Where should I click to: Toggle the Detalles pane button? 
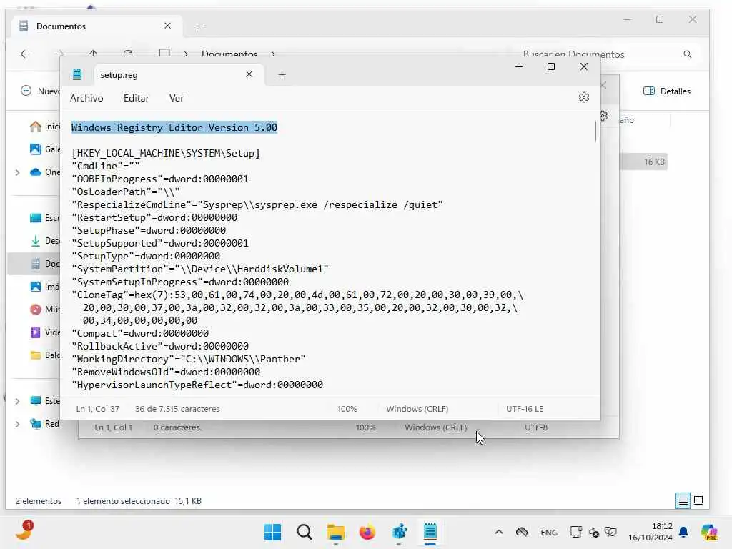click(x=667, y=91)
